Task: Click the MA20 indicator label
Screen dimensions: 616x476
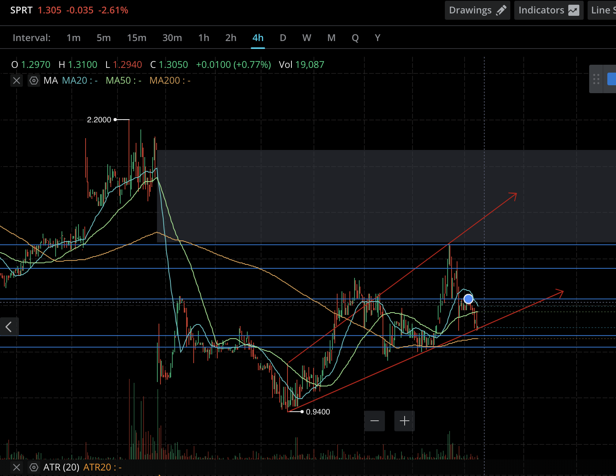Action: (80, 81)
